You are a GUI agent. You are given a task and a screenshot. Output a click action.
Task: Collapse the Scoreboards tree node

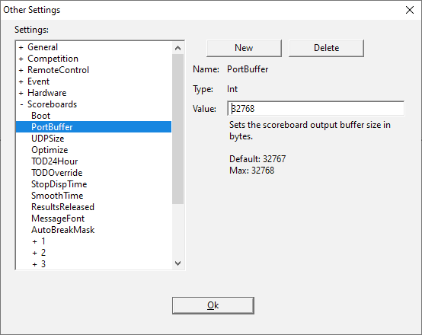click(x=21, y=104)
